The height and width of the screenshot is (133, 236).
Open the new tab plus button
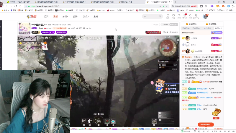click(176, 2)
